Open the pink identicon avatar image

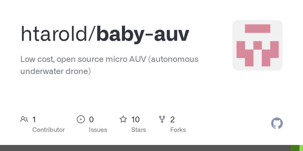(x=257, y=45)
